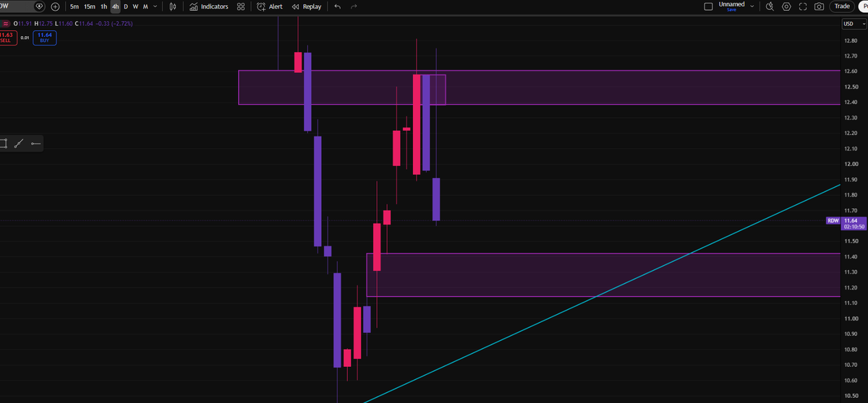
Task: Click the Save link under Unnamed
Action: point(731,9)
